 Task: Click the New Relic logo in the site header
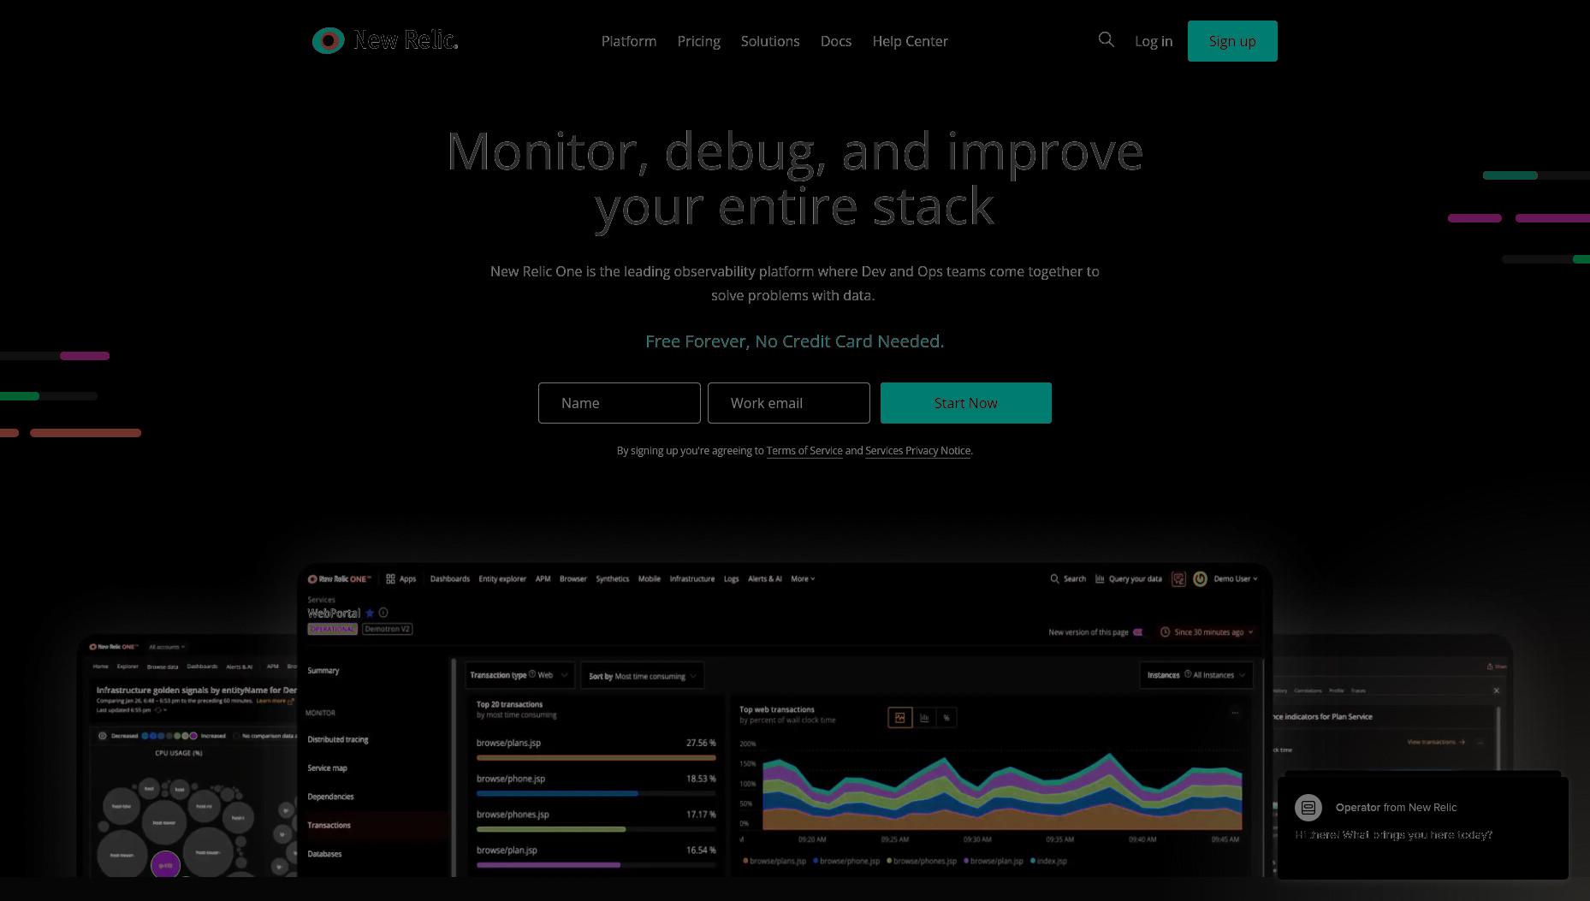coord(385,40)
